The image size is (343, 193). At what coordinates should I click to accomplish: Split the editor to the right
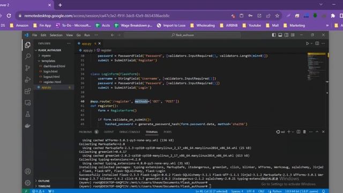pos(317,43)
